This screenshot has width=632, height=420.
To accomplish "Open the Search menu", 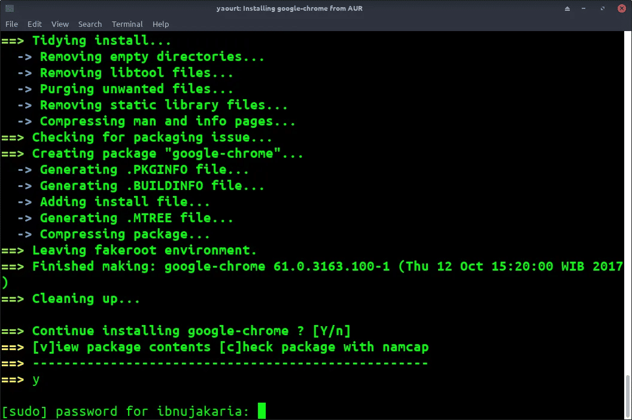I will point(90,24).
